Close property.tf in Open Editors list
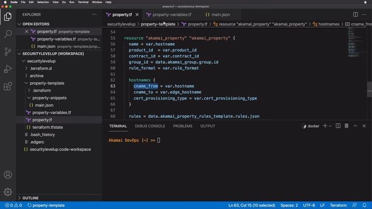Screen dimensions: 372x209 (x=27, y=31)
